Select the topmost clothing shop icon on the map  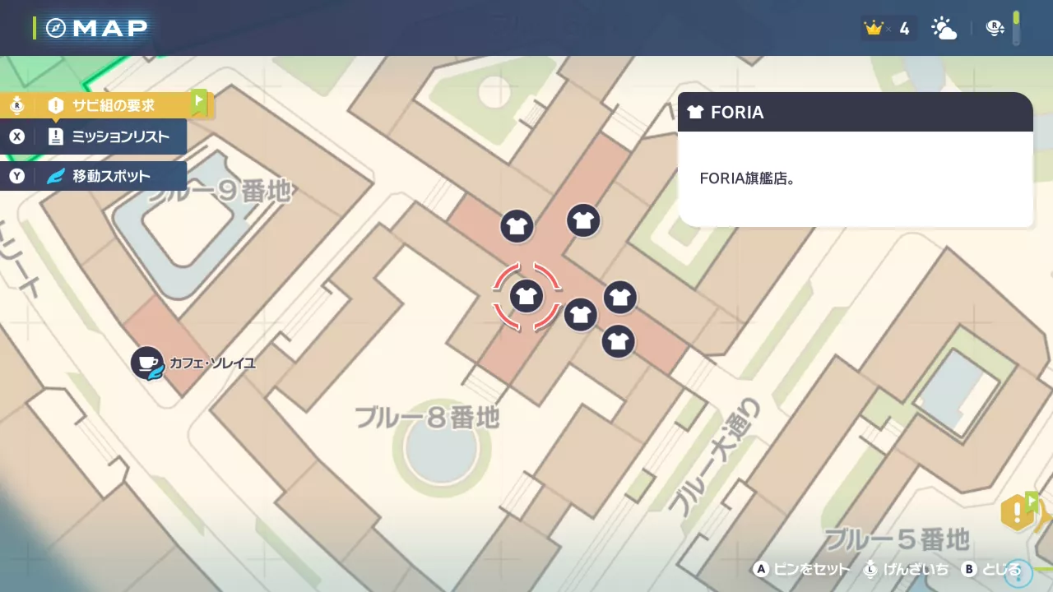click(583, 220)
